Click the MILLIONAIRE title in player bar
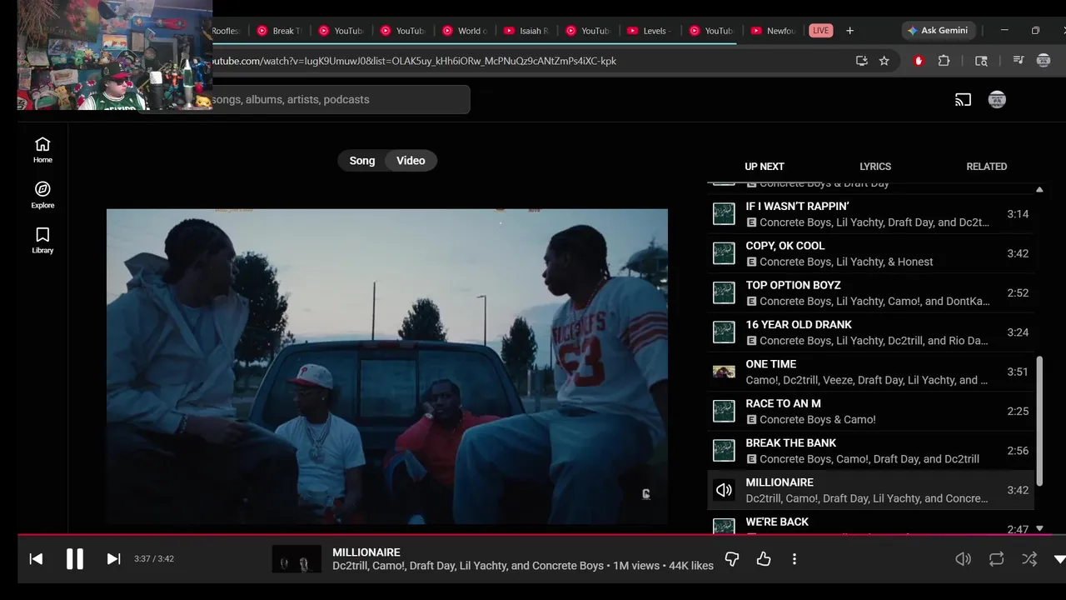The width and height of the screenshot is (1066, 600). coord(366,552)
